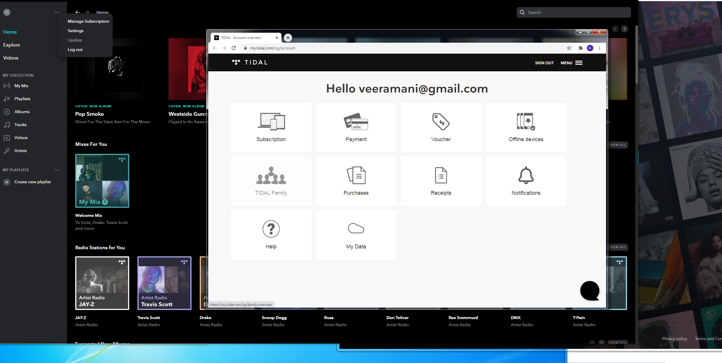Open My Mix in My Collection

pos(21,86)
